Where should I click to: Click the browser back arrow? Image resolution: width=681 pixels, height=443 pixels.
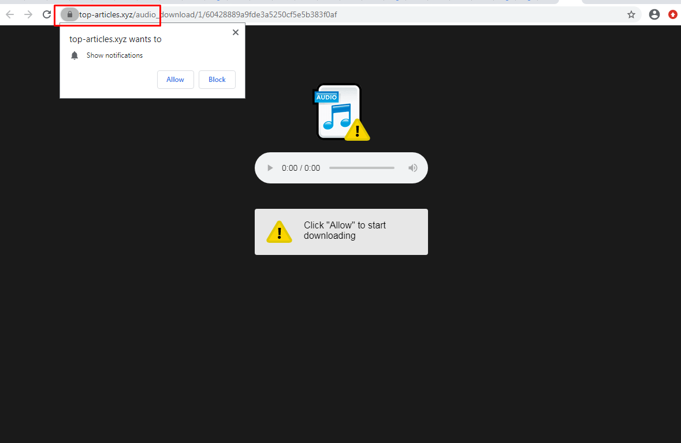coord(9,14)
